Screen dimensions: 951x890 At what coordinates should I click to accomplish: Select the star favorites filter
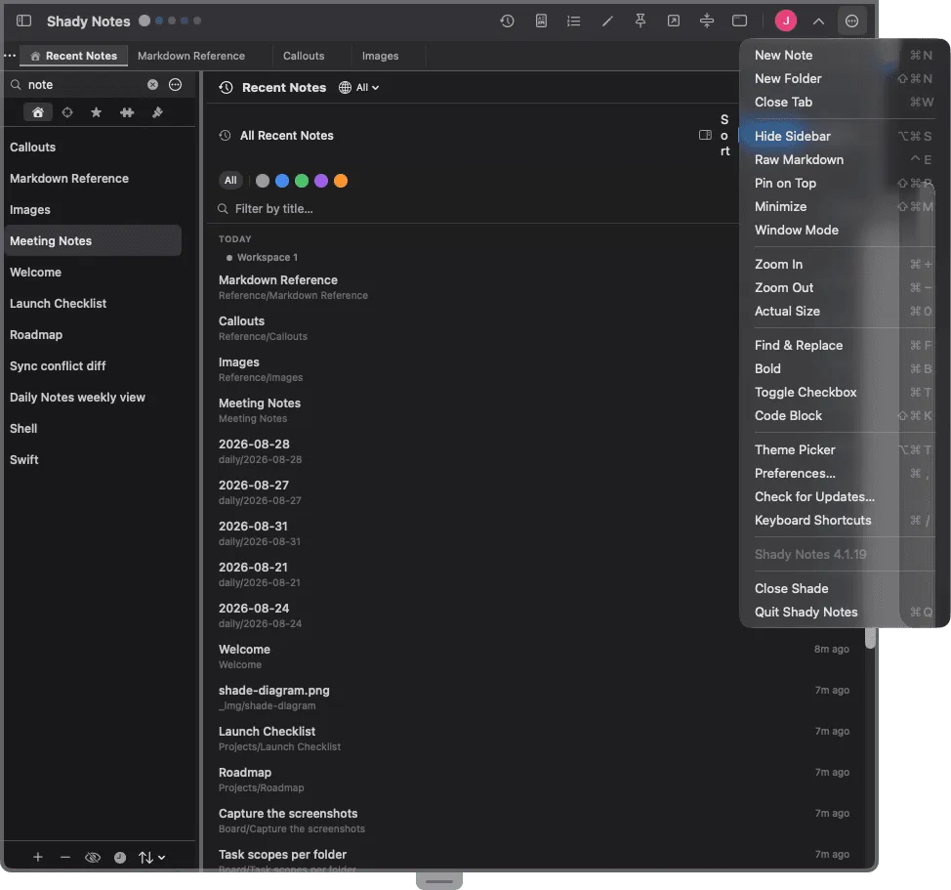(x=96, y=112)
